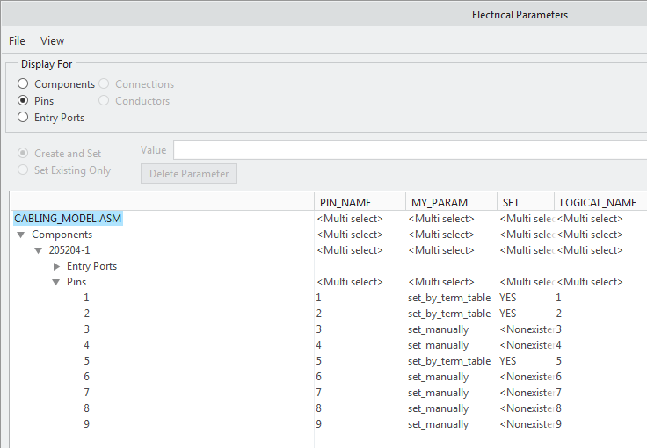Click the Delete Parameter button

click(x=188, y=174)
